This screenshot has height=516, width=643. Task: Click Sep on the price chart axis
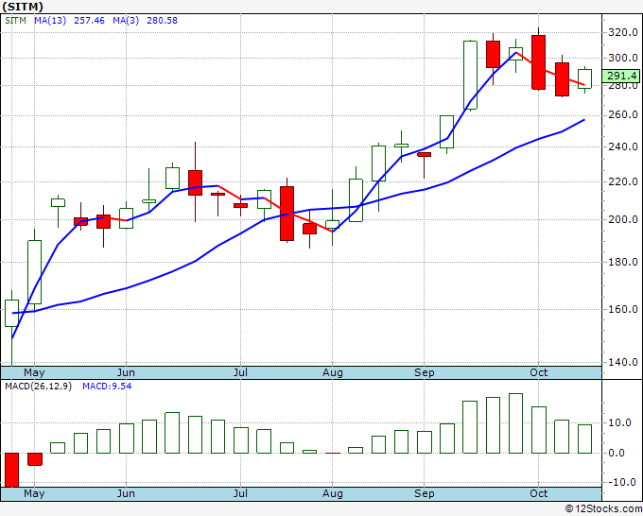[x=424, y=373]
